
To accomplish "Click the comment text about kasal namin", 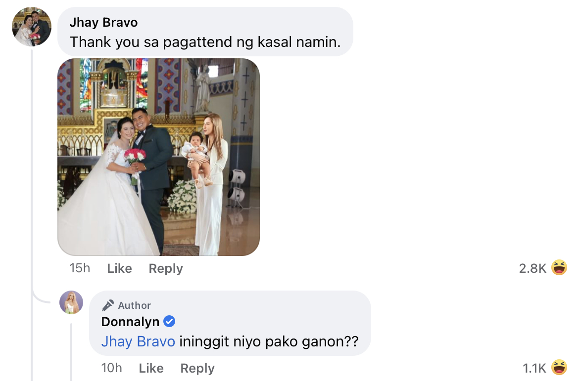I will [x=205, y=42].
